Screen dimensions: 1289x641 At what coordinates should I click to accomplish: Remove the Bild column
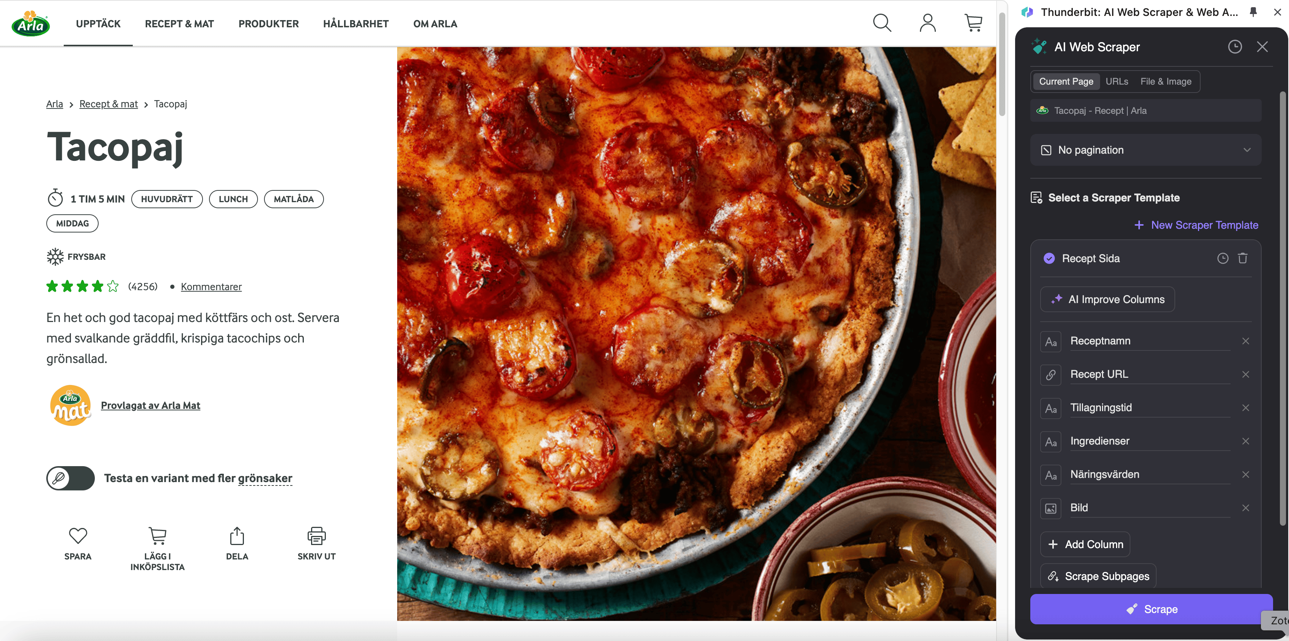pyautogui.click(x=1245, y=508)
